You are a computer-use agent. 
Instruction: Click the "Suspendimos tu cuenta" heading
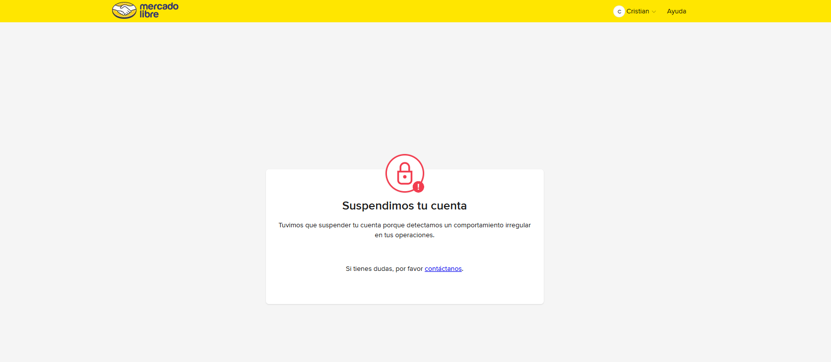coord(404,206)
